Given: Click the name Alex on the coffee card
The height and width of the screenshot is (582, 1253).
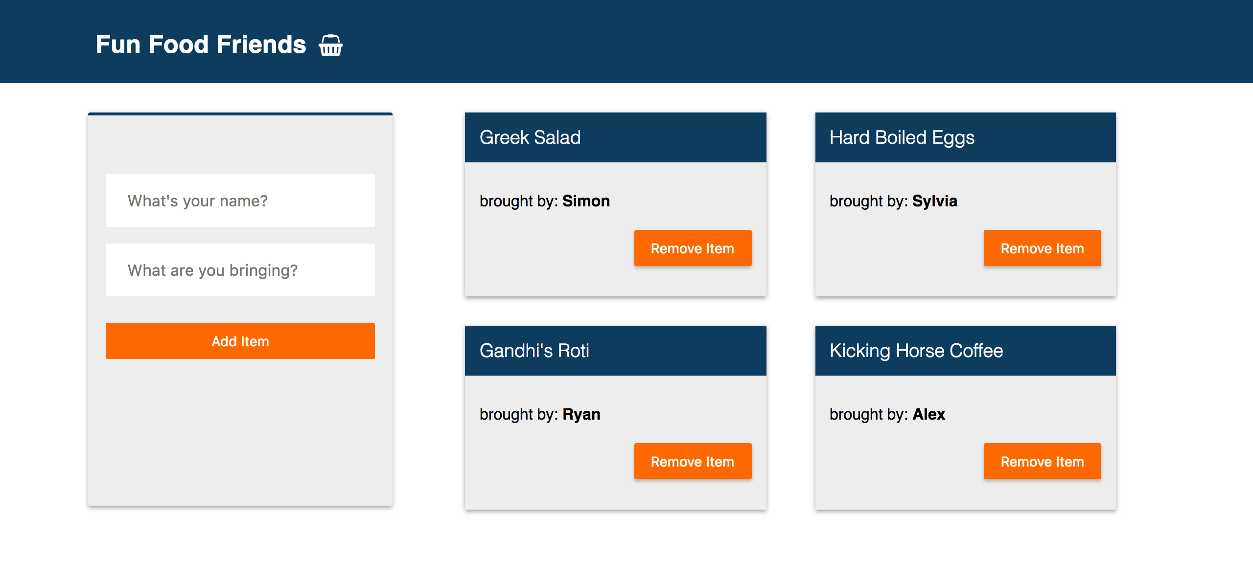Looking at the screenshot, I should [928, 414].
